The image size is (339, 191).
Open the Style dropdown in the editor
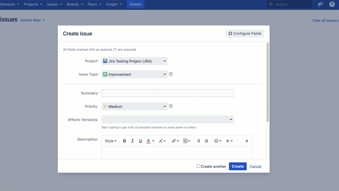click(110, 141)
